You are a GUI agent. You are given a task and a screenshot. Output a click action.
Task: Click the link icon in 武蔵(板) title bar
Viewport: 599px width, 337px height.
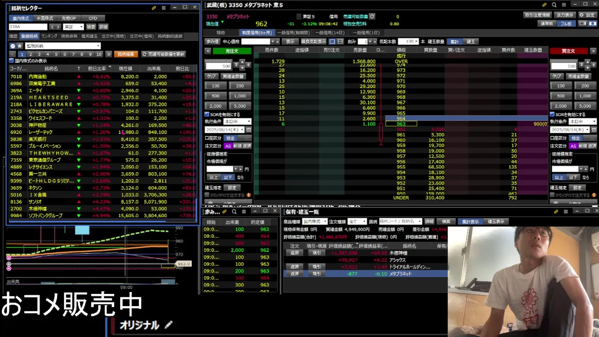(544, 5)
